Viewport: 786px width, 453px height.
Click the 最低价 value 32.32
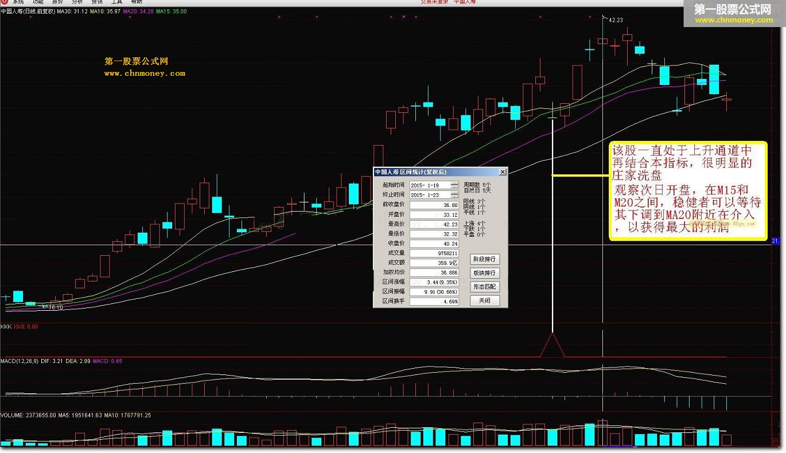point(434,234)
